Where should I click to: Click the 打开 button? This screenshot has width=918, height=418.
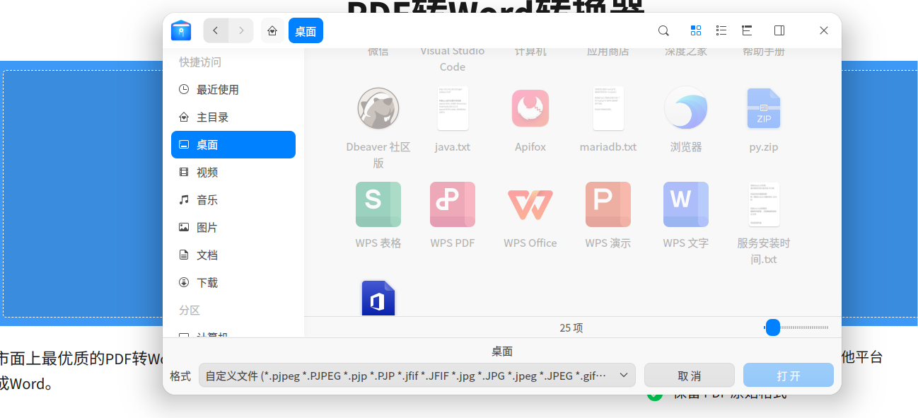pyautogui.click(x=789, y=376)
